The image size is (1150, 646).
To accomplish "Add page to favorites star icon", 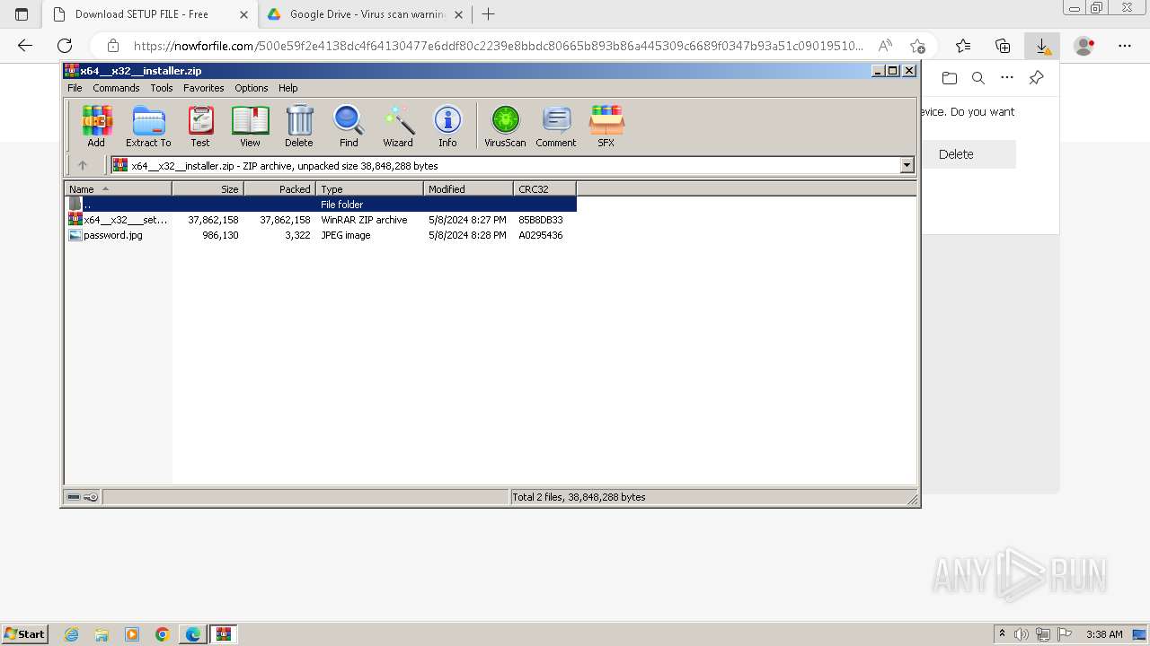I will coord(917,46).
